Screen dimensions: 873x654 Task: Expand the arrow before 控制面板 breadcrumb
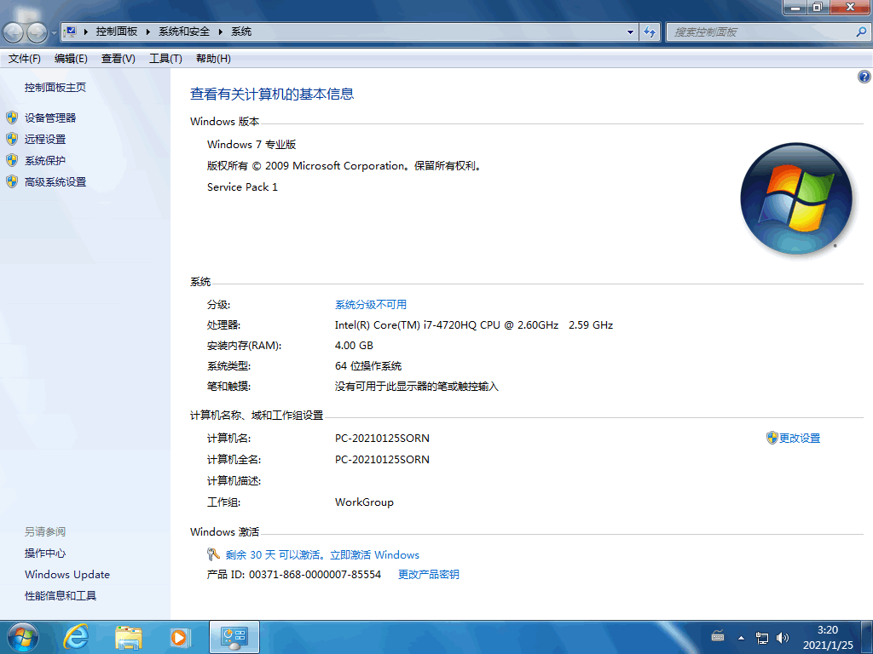pyautogui.click(x=86, y=32)
